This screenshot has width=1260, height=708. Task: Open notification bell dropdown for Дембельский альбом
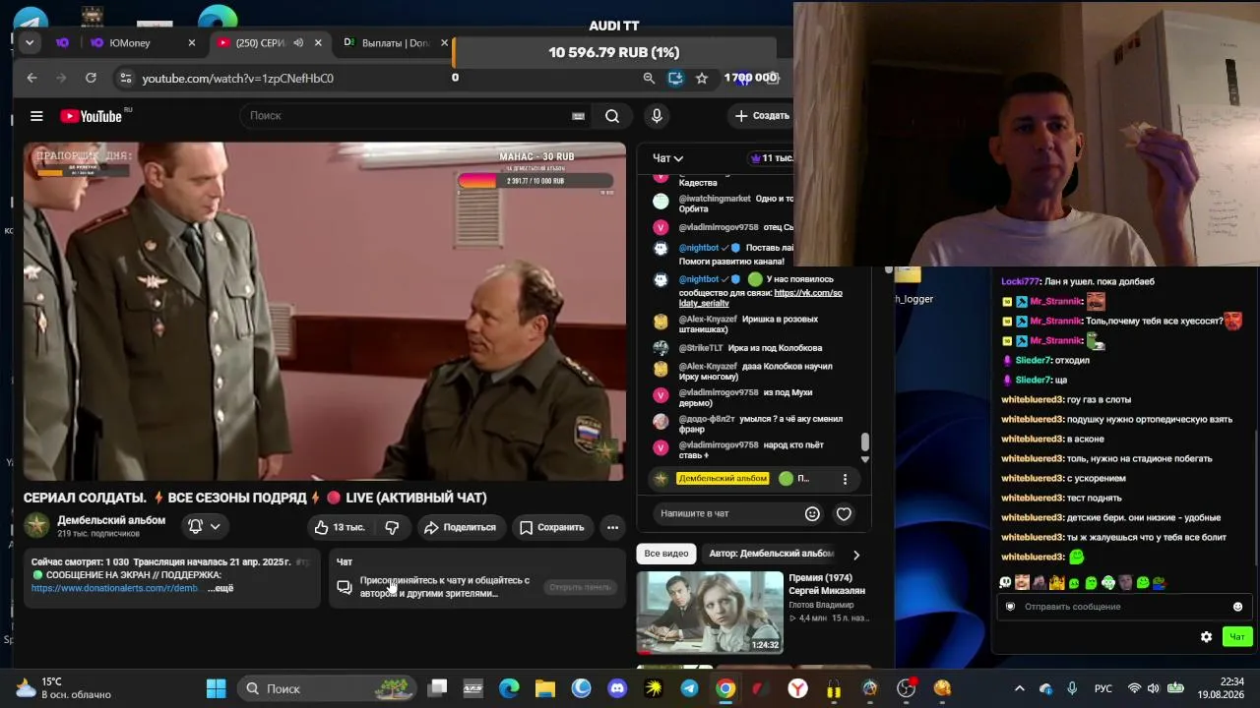[x=204, y=526]
